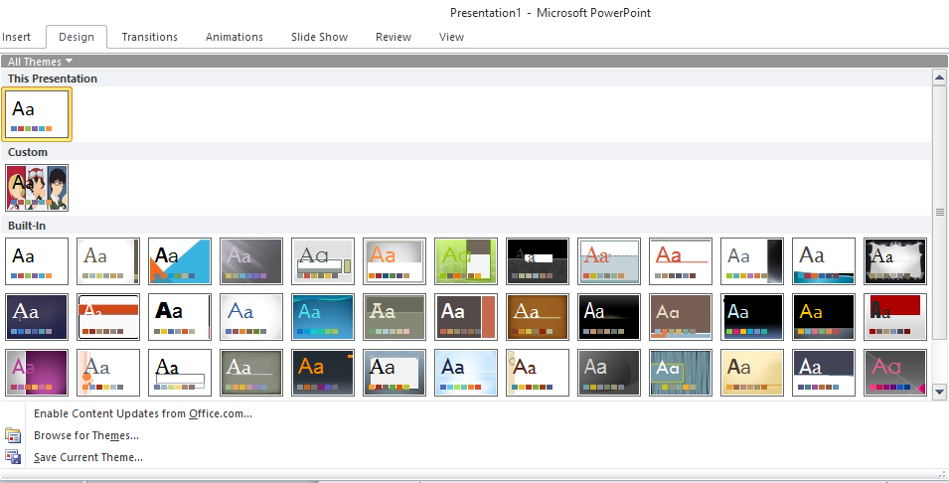Pick the magenta purple theme in the third row
Image resolution: width=949 pixels, height=483 pixels.
(38, 373)
